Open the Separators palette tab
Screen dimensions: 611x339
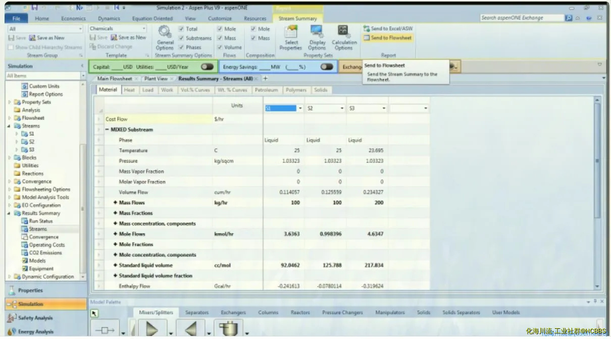197,313
